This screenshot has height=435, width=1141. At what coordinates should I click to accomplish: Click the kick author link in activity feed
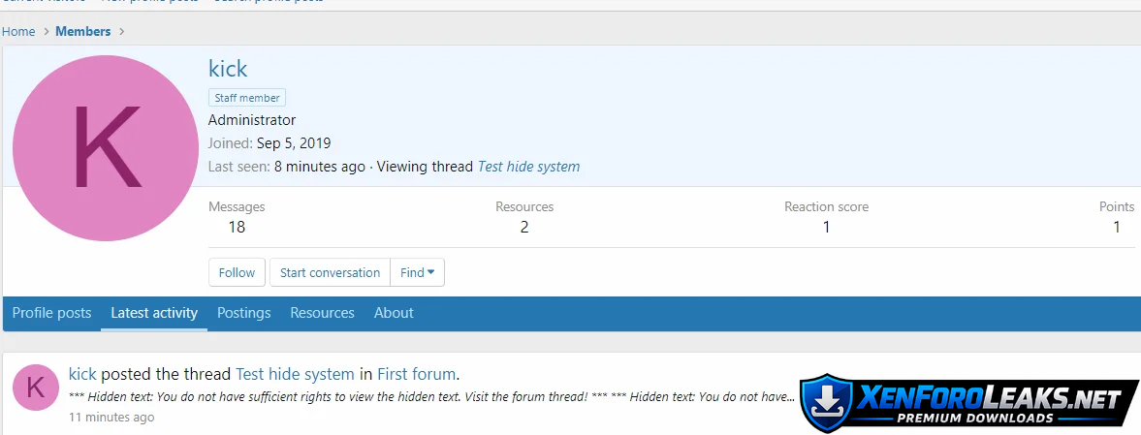tap(82, 374)
